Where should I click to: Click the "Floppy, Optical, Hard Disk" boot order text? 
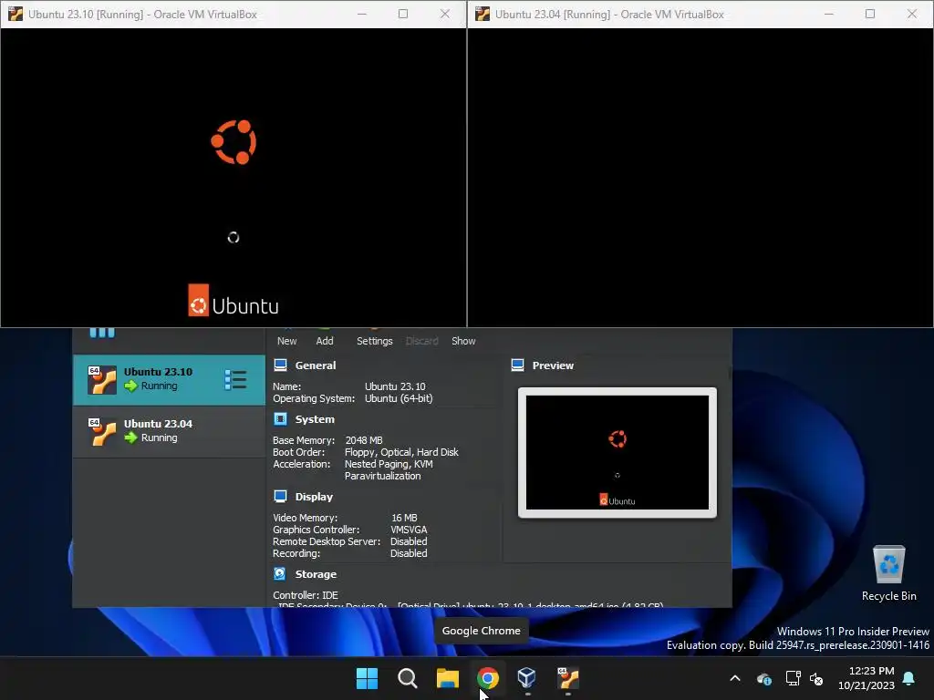point(401,452)
